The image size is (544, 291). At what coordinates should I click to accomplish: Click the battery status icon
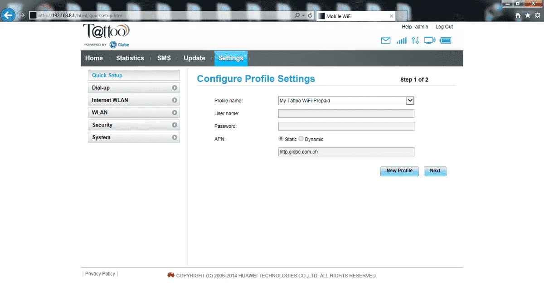tap(446, 41)
